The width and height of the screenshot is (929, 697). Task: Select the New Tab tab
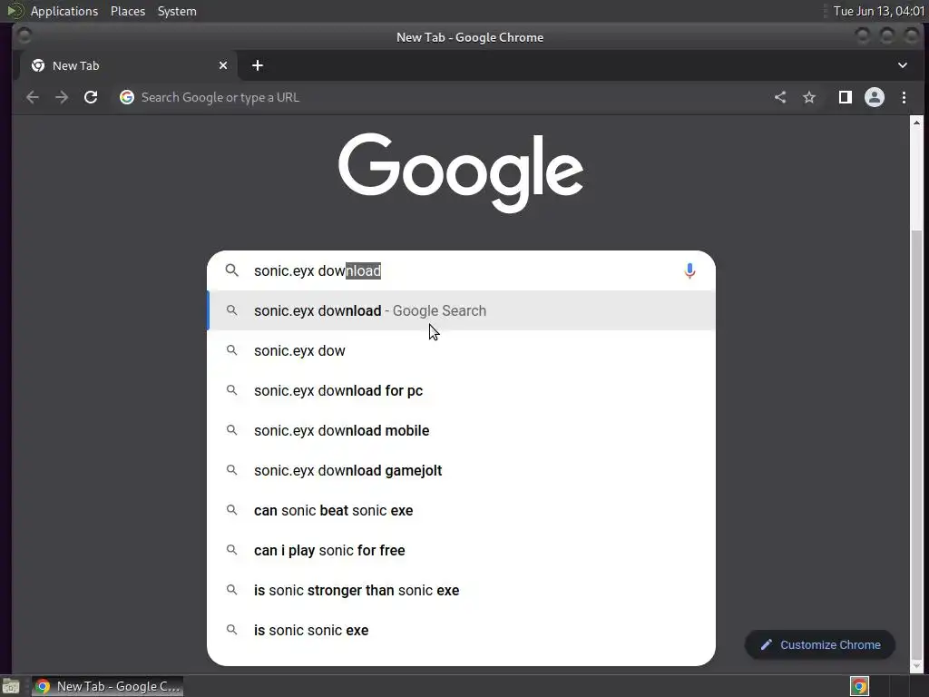click(x=129, y=65)
